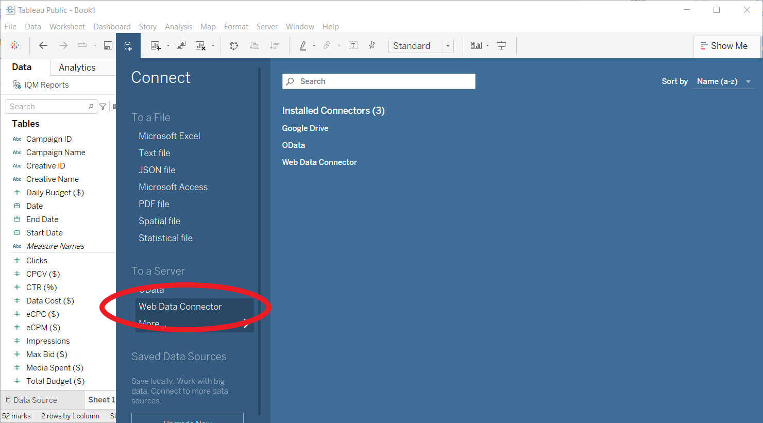Click the New Worksheet icon
This screenshot has width=763, height=423.
pyautogui.click(x=155, y=46)
